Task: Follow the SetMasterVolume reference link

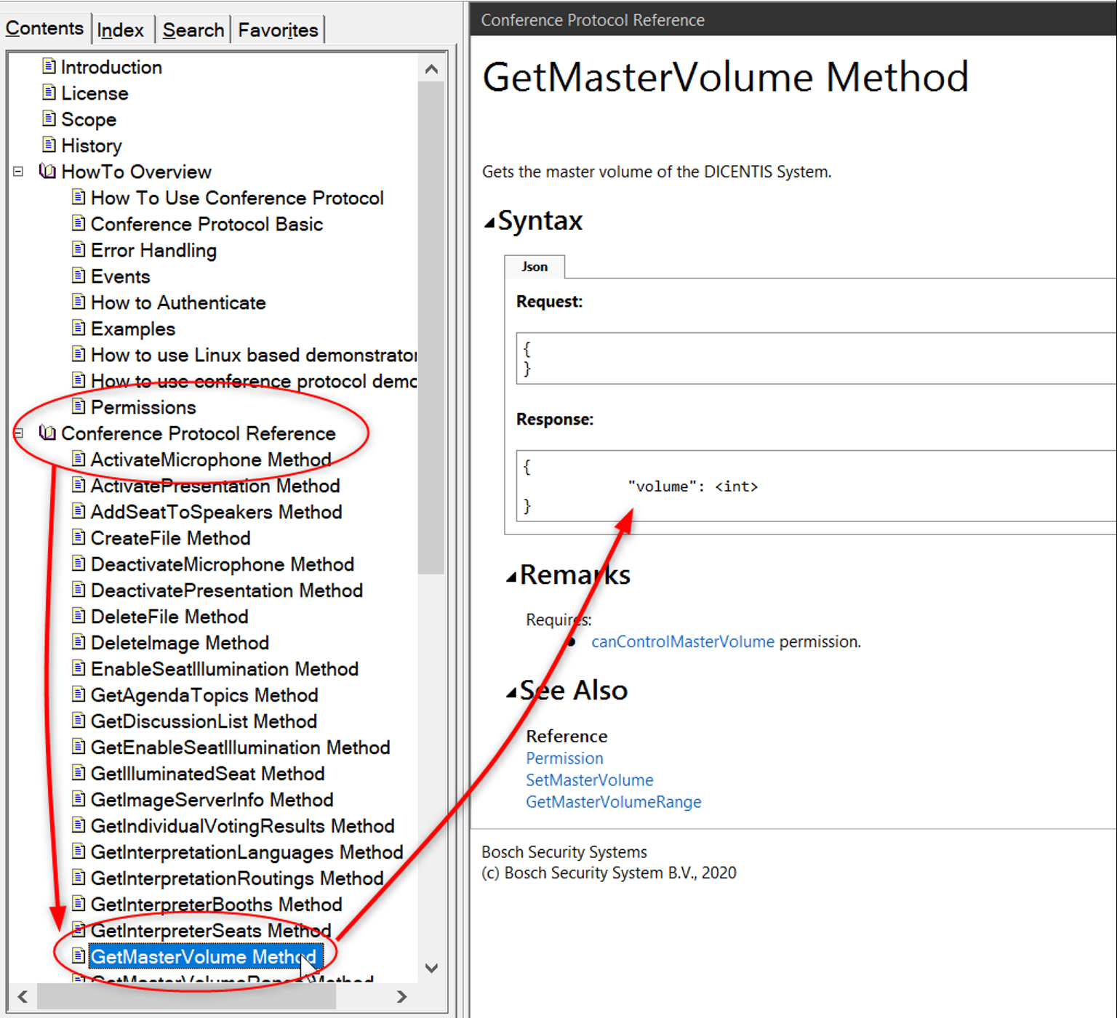Action: point(589,780)
